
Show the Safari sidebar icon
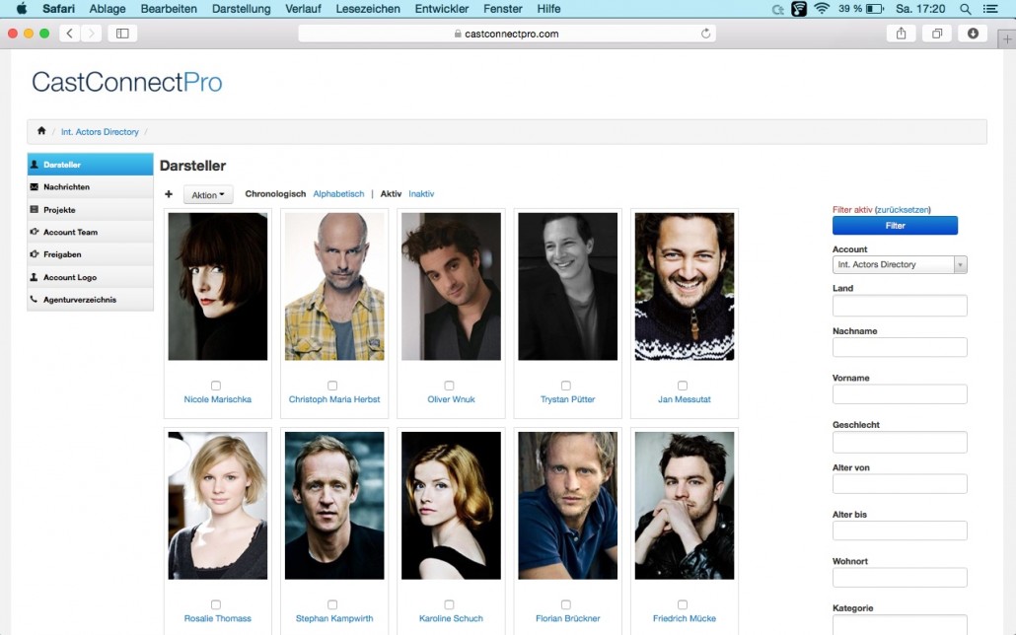tap(122, 34)
